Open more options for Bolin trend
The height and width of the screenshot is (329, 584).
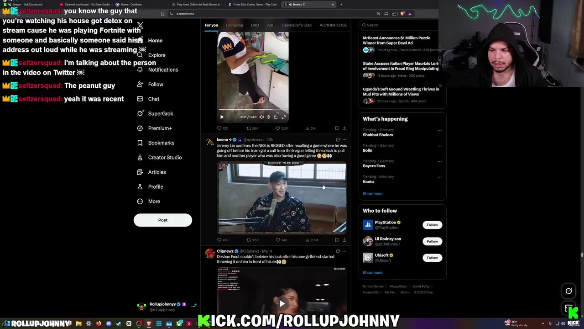pos(440,146)
